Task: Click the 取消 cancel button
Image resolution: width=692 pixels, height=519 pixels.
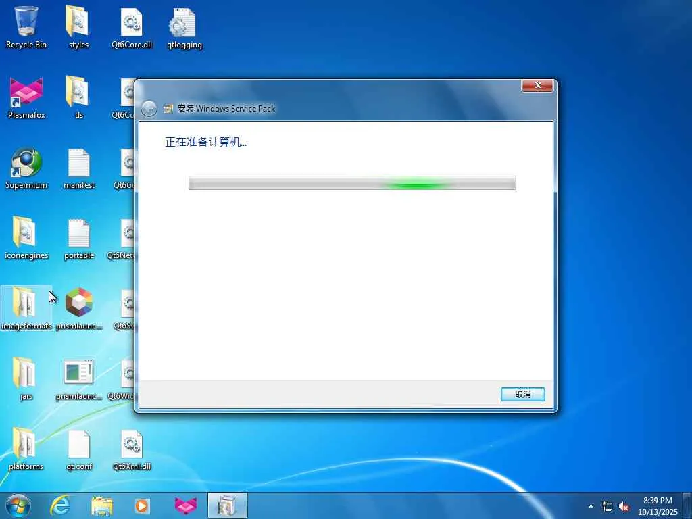Action: pyautogui.click(x=523, y=394)
